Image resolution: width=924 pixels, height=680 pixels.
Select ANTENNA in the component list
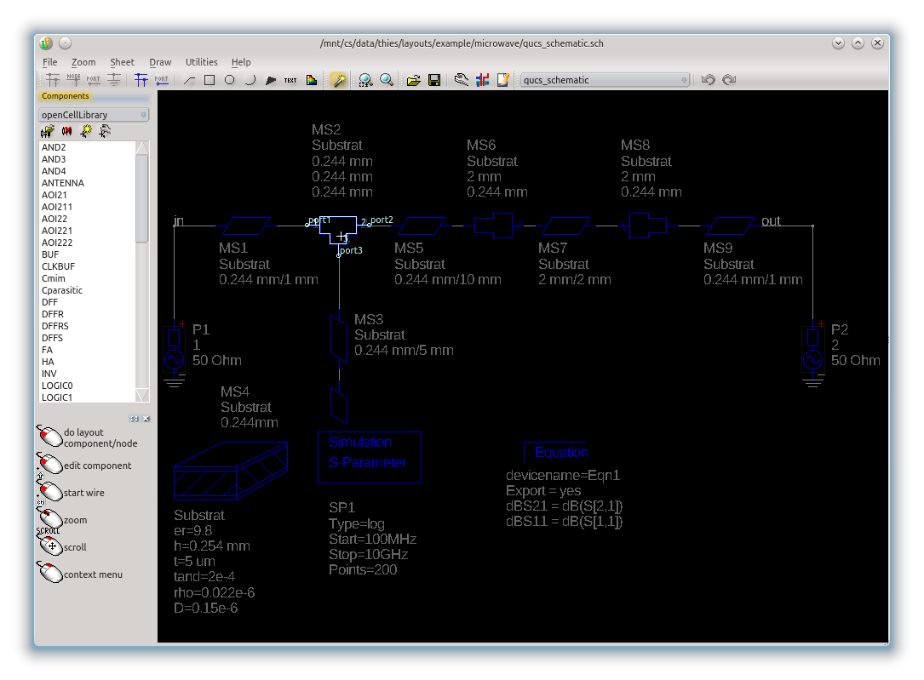coord(87,183)
